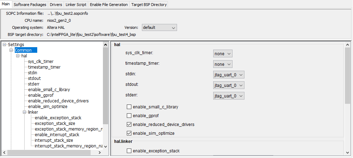Open the stdout jtag_uart_0 dropdown

[x=229, y=86]
